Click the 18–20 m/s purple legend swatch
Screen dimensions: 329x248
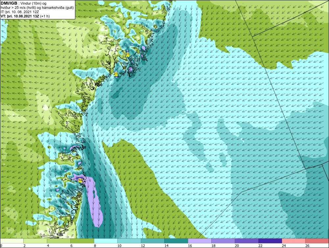pos(223,241)
